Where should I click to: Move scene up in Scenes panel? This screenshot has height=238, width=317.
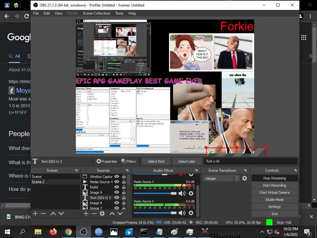(53, 214)
